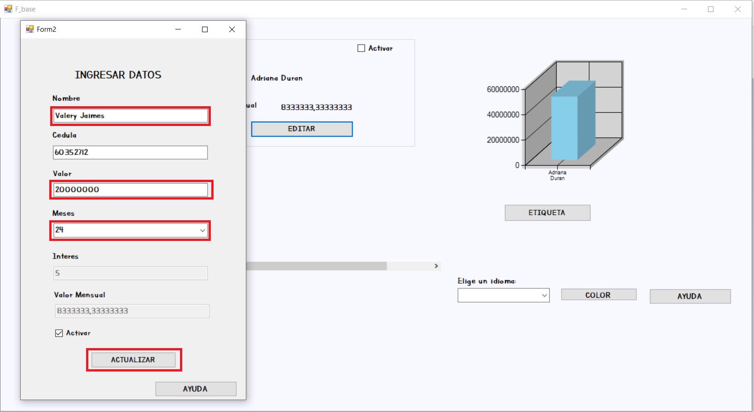
Task: Click the Nombre field containing Valery Jaimes
Action: click(130, 116)
